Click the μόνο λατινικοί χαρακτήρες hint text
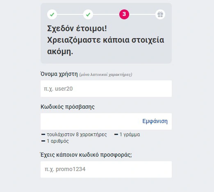 coord(106,75)
